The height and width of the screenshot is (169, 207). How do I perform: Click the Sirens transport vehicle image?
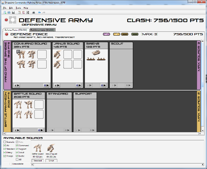[x=96, y=53]
